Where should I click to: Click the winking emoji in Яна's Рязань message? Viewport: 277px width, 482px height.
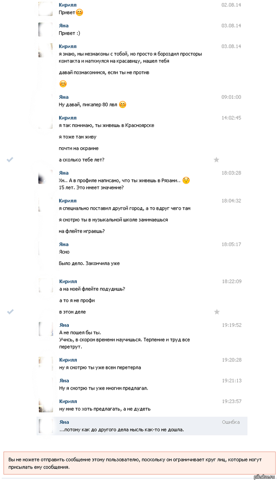(x=187, y=181)
